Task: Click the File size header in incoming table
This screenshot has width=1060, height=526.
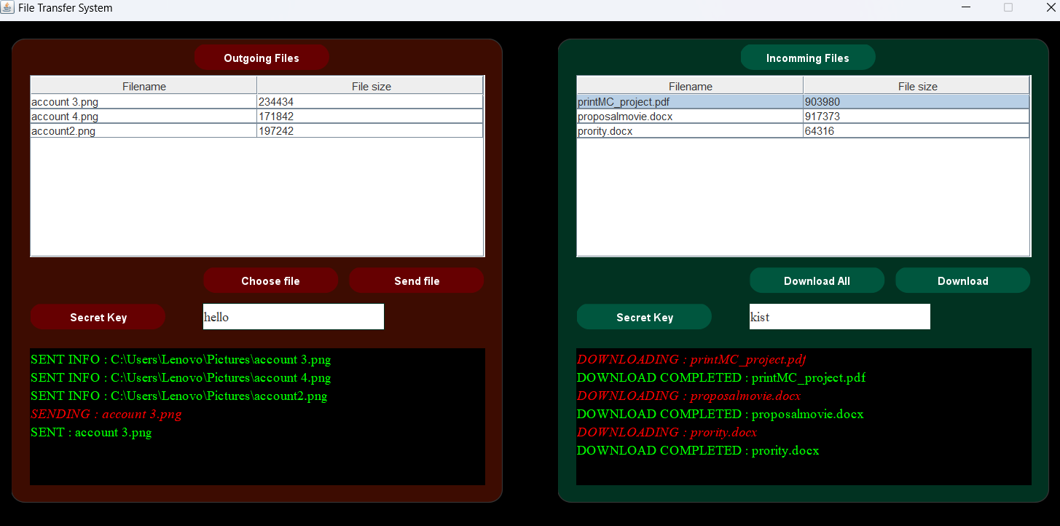Action: click(917, 86)
